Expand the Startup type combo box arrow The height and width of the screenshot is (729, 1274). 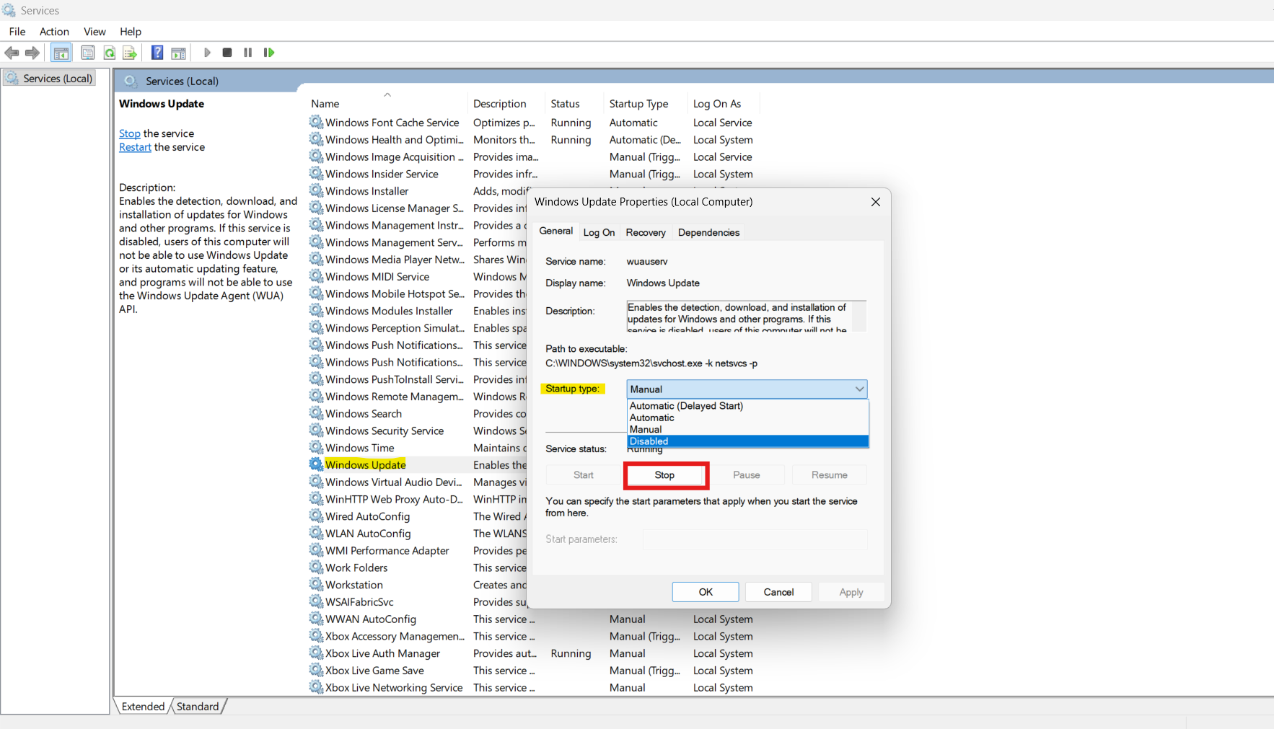[859, 389]
